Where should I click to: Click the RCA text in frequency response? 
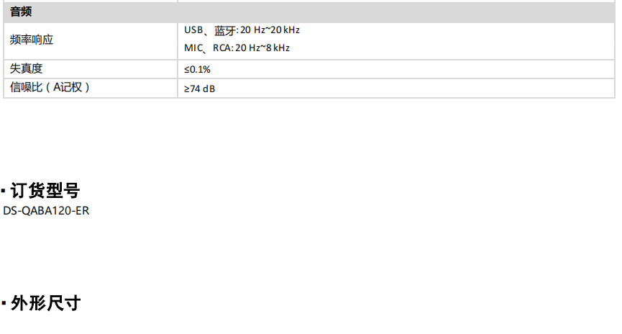click(x=222, y=48)
